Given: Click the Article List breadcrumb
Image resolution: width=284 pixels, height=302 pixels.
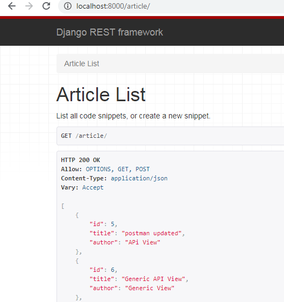Looking at the screenshot, I should [82, 64].
